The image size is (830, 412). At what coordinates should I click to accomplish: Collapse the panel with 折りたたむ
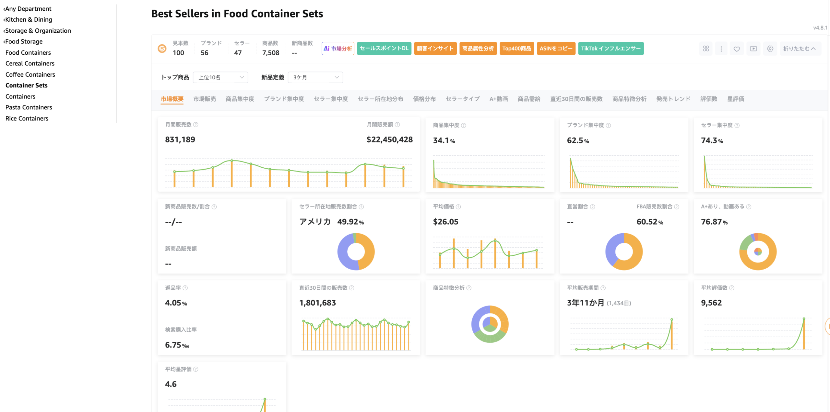tap(799, 49)
